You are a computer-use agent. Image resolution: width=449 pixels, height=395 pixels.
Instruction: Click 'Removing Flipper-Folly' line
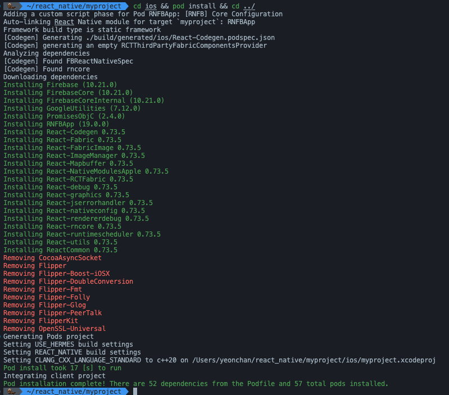point(47,297)
